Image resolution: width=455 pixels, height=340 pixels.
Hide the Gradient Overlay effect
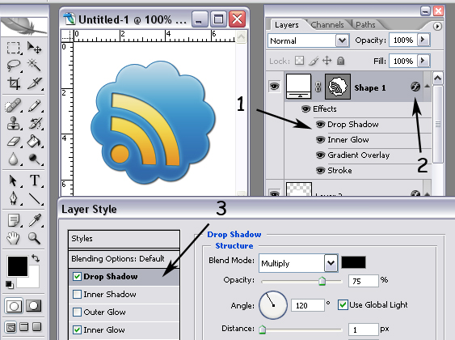click(320, 155)
